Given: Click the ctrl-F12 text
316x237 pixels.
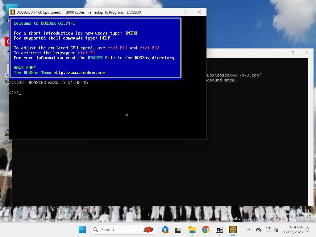Looking at the screenshot, I should pos(149,48).
